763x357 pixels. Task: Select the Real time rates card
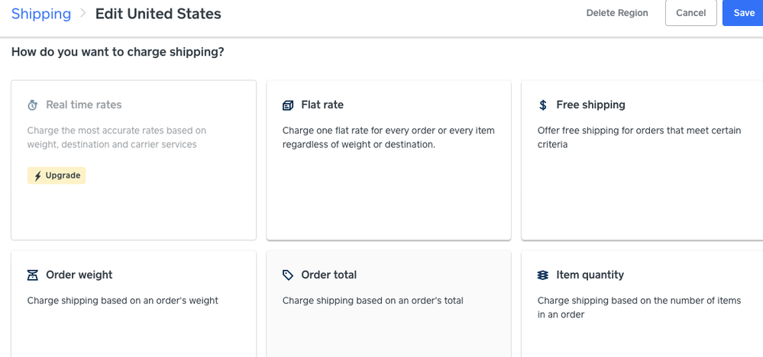(x=134, y=206)
